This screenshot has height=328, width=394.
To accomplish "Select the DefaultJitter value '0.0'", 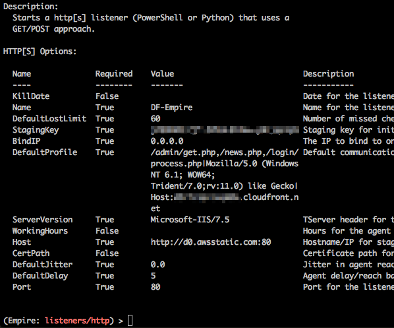I will [158, 265].
